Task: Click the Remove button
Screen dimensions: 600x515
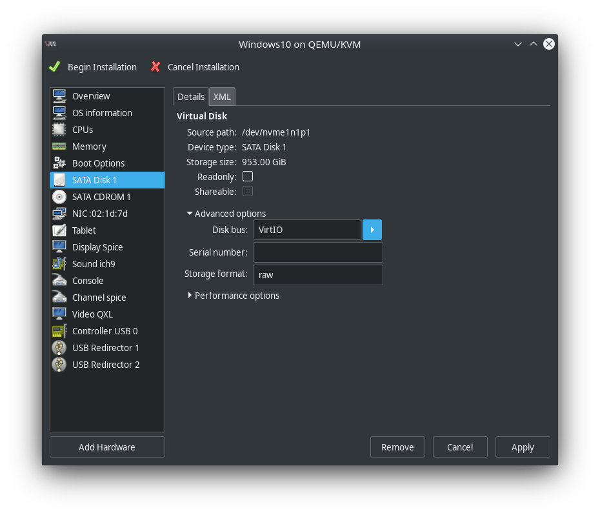Action: (397, 447)
